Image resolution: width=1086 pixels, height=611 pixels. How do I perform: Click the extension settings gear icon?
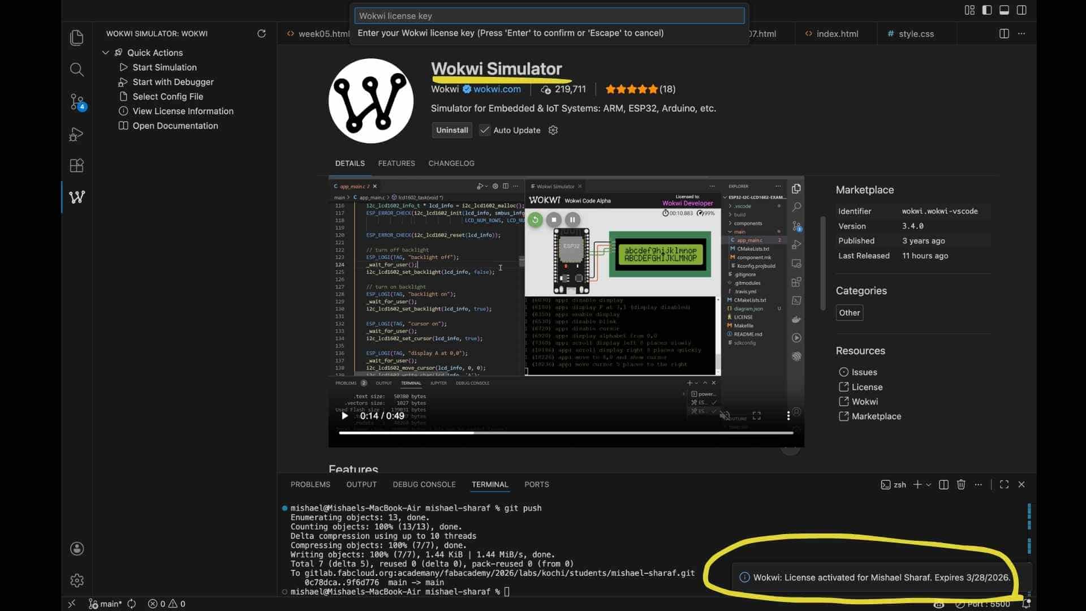(x=553, y=130)
